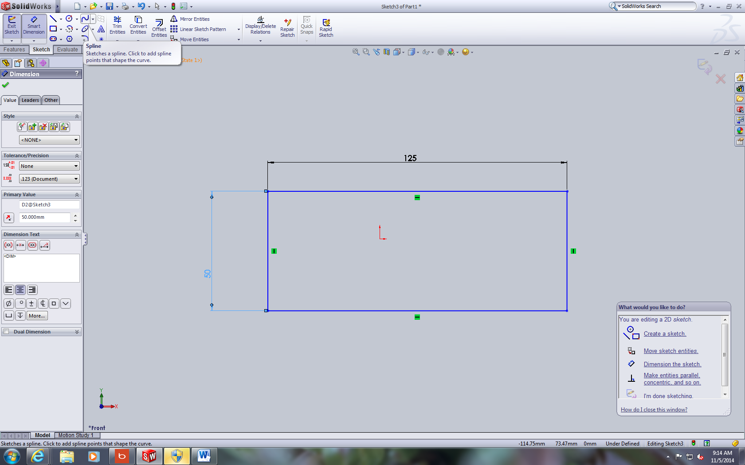Click the Save icon in the top toolbar

[x=109, y=6]
